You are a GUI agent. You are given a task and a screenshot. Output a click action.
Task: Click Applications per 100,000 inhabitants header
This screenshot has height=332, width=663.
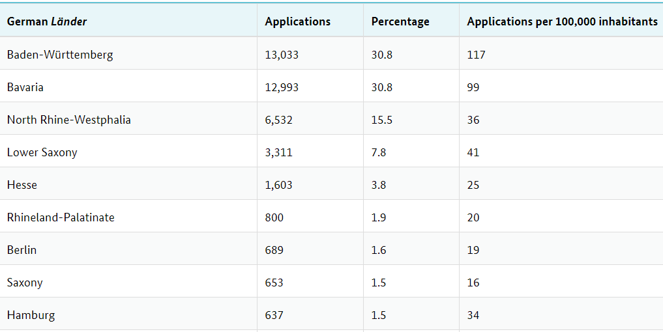563,21
